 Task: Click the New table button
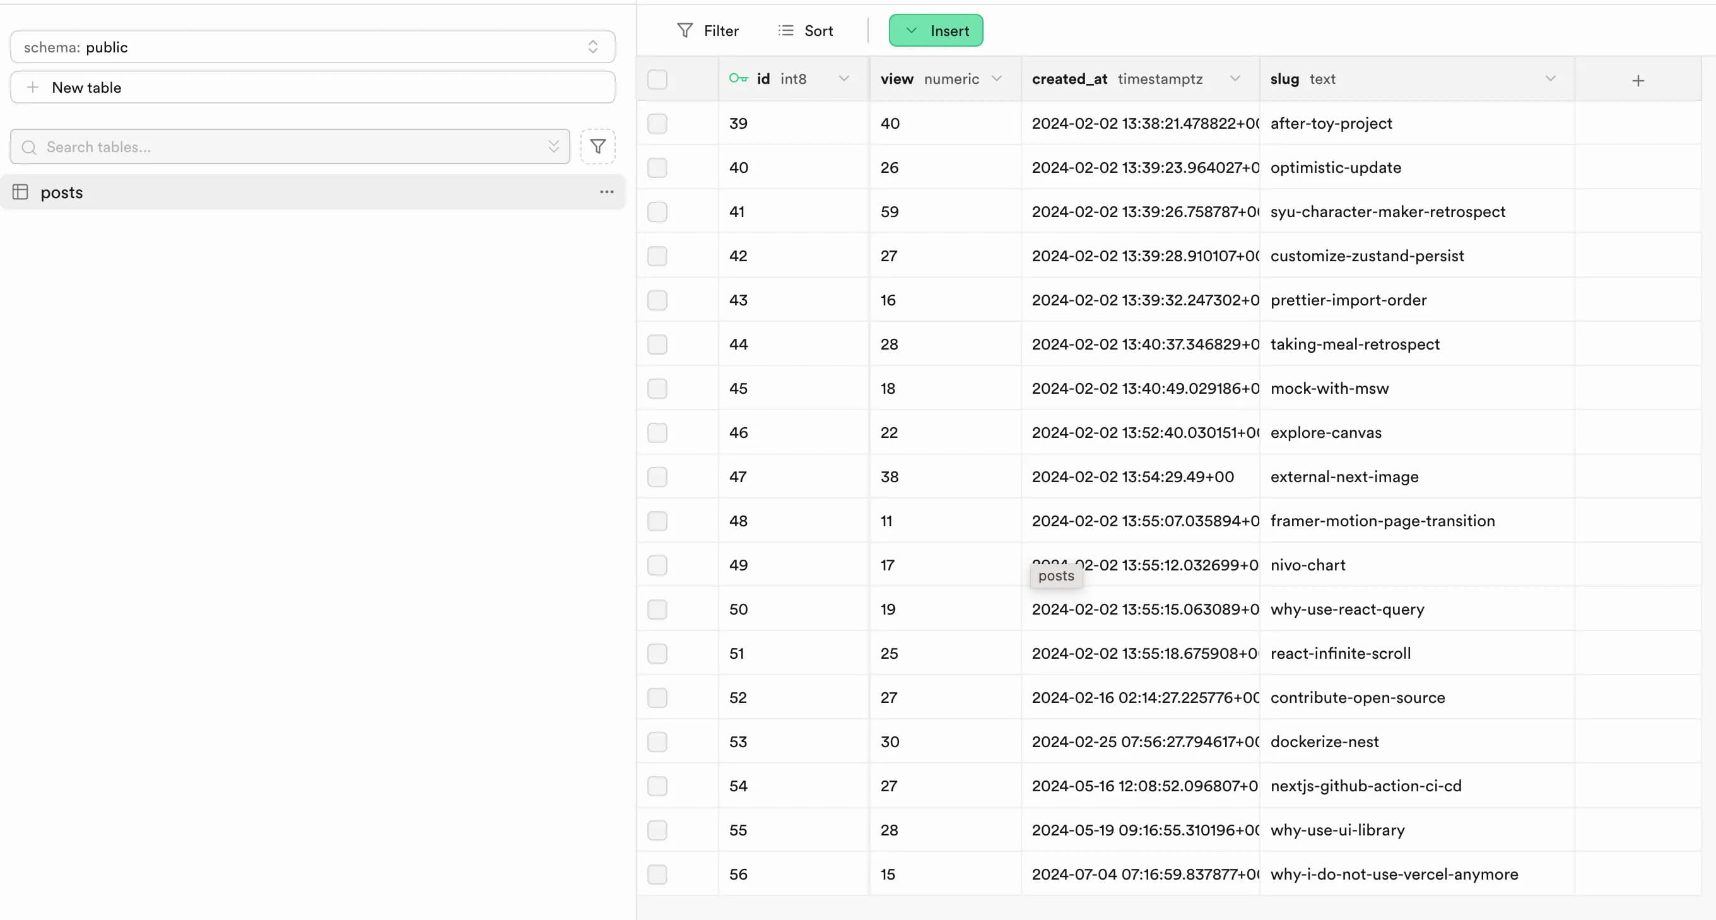coord(312,87)
